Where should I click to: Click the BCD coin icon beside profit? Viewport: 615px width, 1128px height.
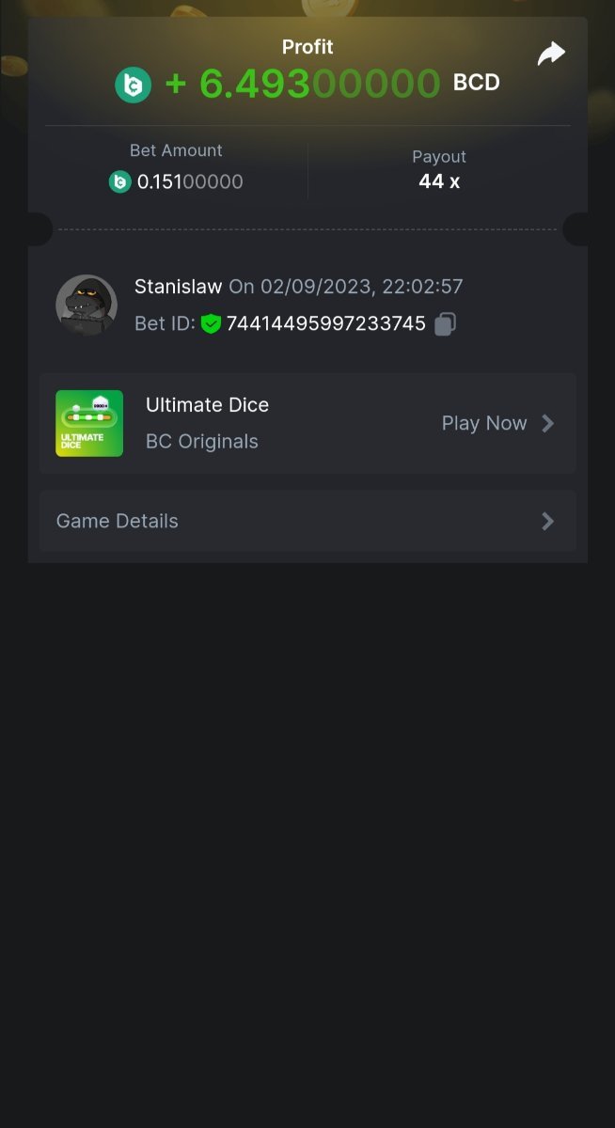pos(133,85)
